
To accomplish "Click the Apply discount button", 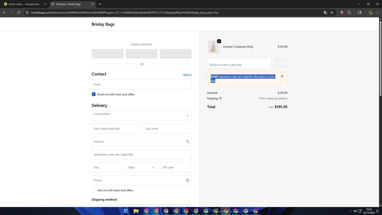I will tap(281, 63).
